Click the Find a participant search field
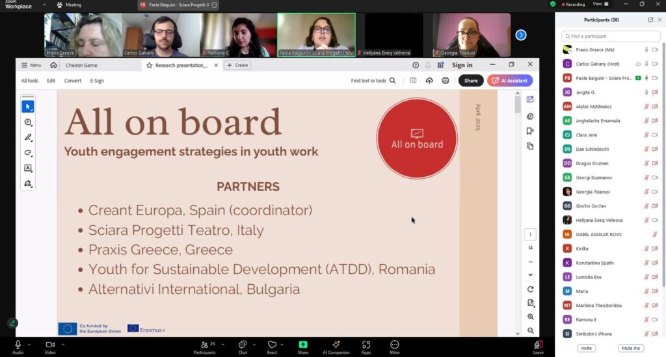 pos(610,36)
